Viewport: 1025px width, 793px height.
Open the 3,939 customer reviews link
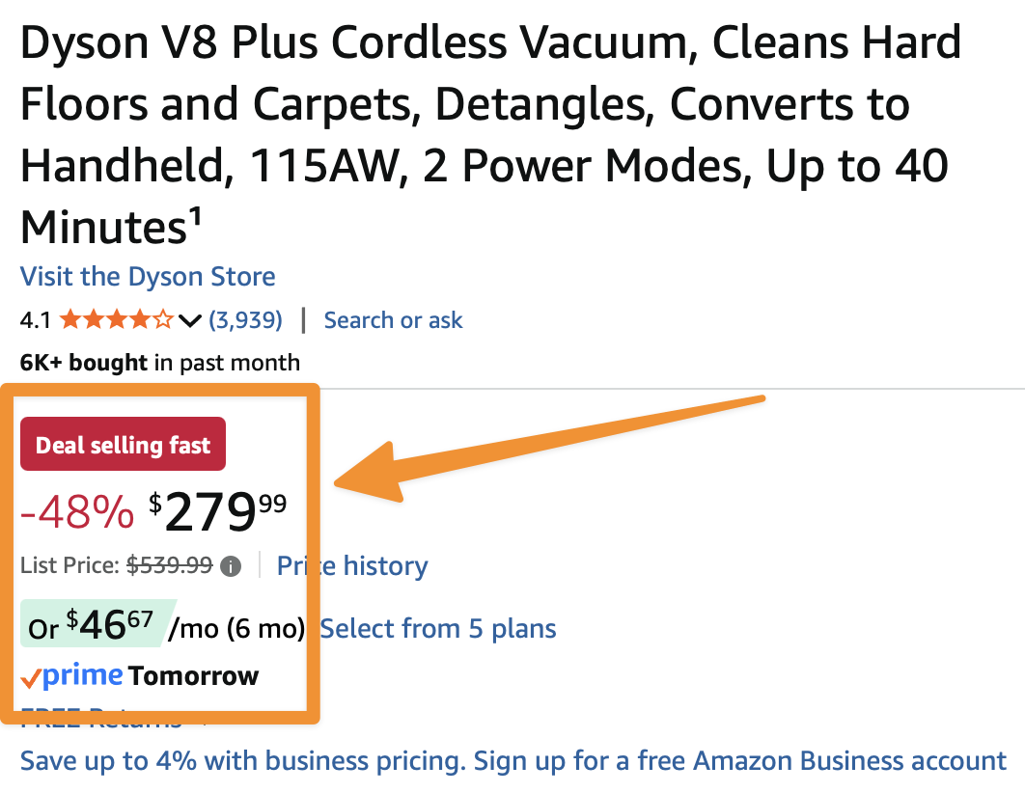click(x=245, y=320)
